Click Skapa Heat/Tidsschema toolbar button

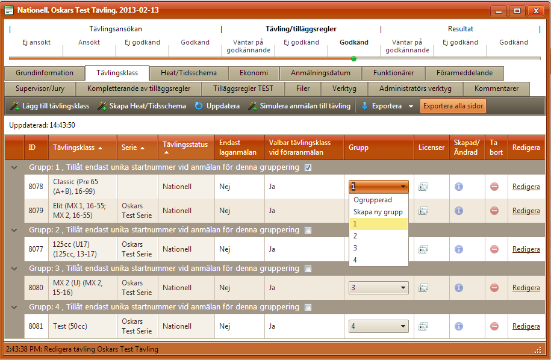(x=142, y=106)
